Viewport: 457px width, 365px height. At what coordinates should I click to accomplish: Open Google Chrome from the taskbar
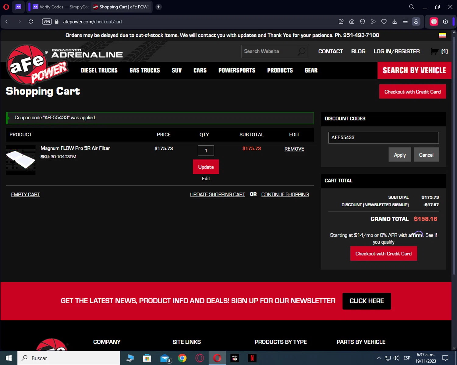(x=182, y=358)
